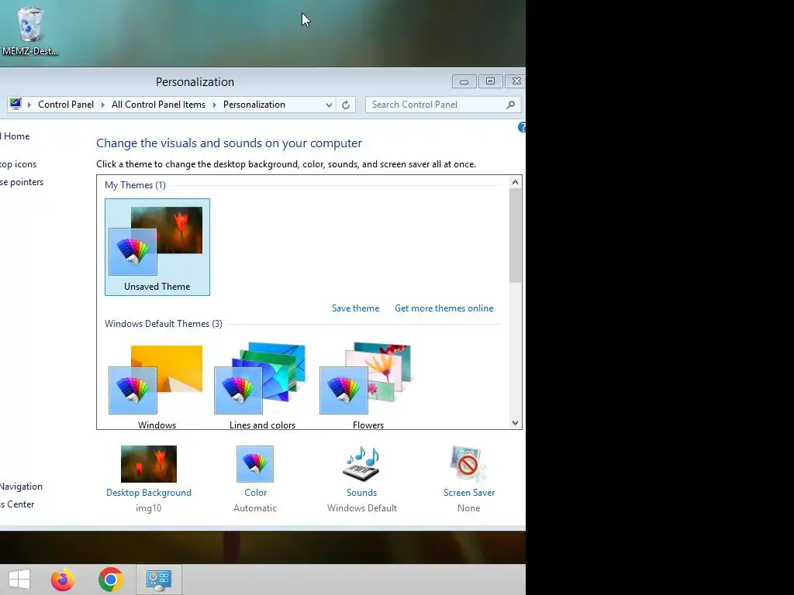The height and width of the screenshot is (595, 794).
Task: Expand arrow after All Control Panel Items
Action: coord(214,105)
